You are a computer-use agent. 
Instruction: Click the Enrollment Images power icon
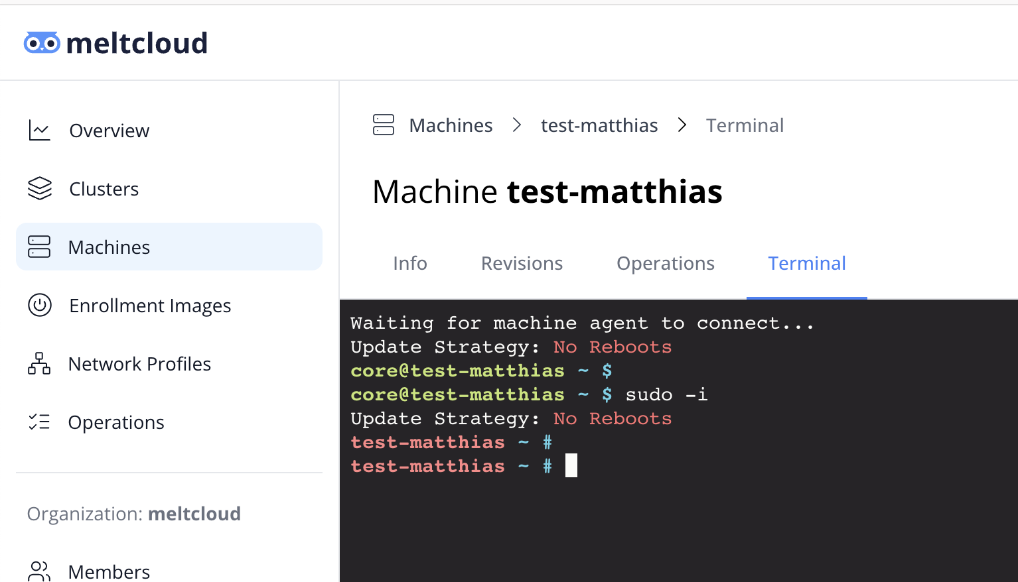pyautogui.click(x=39, y=306)
